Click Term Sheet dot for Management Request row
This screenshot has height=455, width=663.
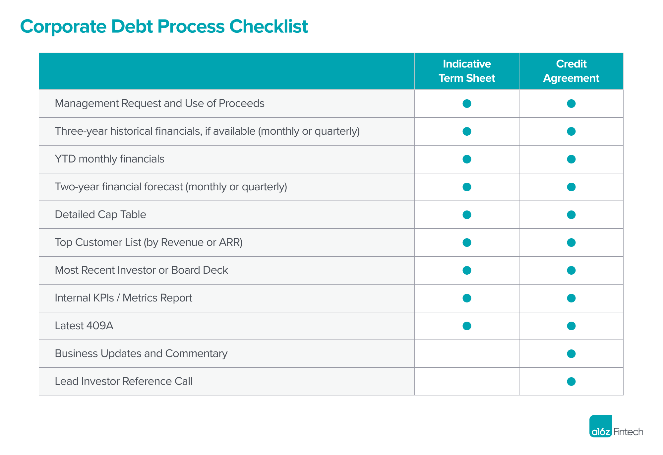(467, 104)
